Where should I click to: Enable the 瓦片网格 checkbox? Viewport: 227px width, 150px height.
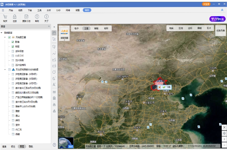click(x=13, y=60)
